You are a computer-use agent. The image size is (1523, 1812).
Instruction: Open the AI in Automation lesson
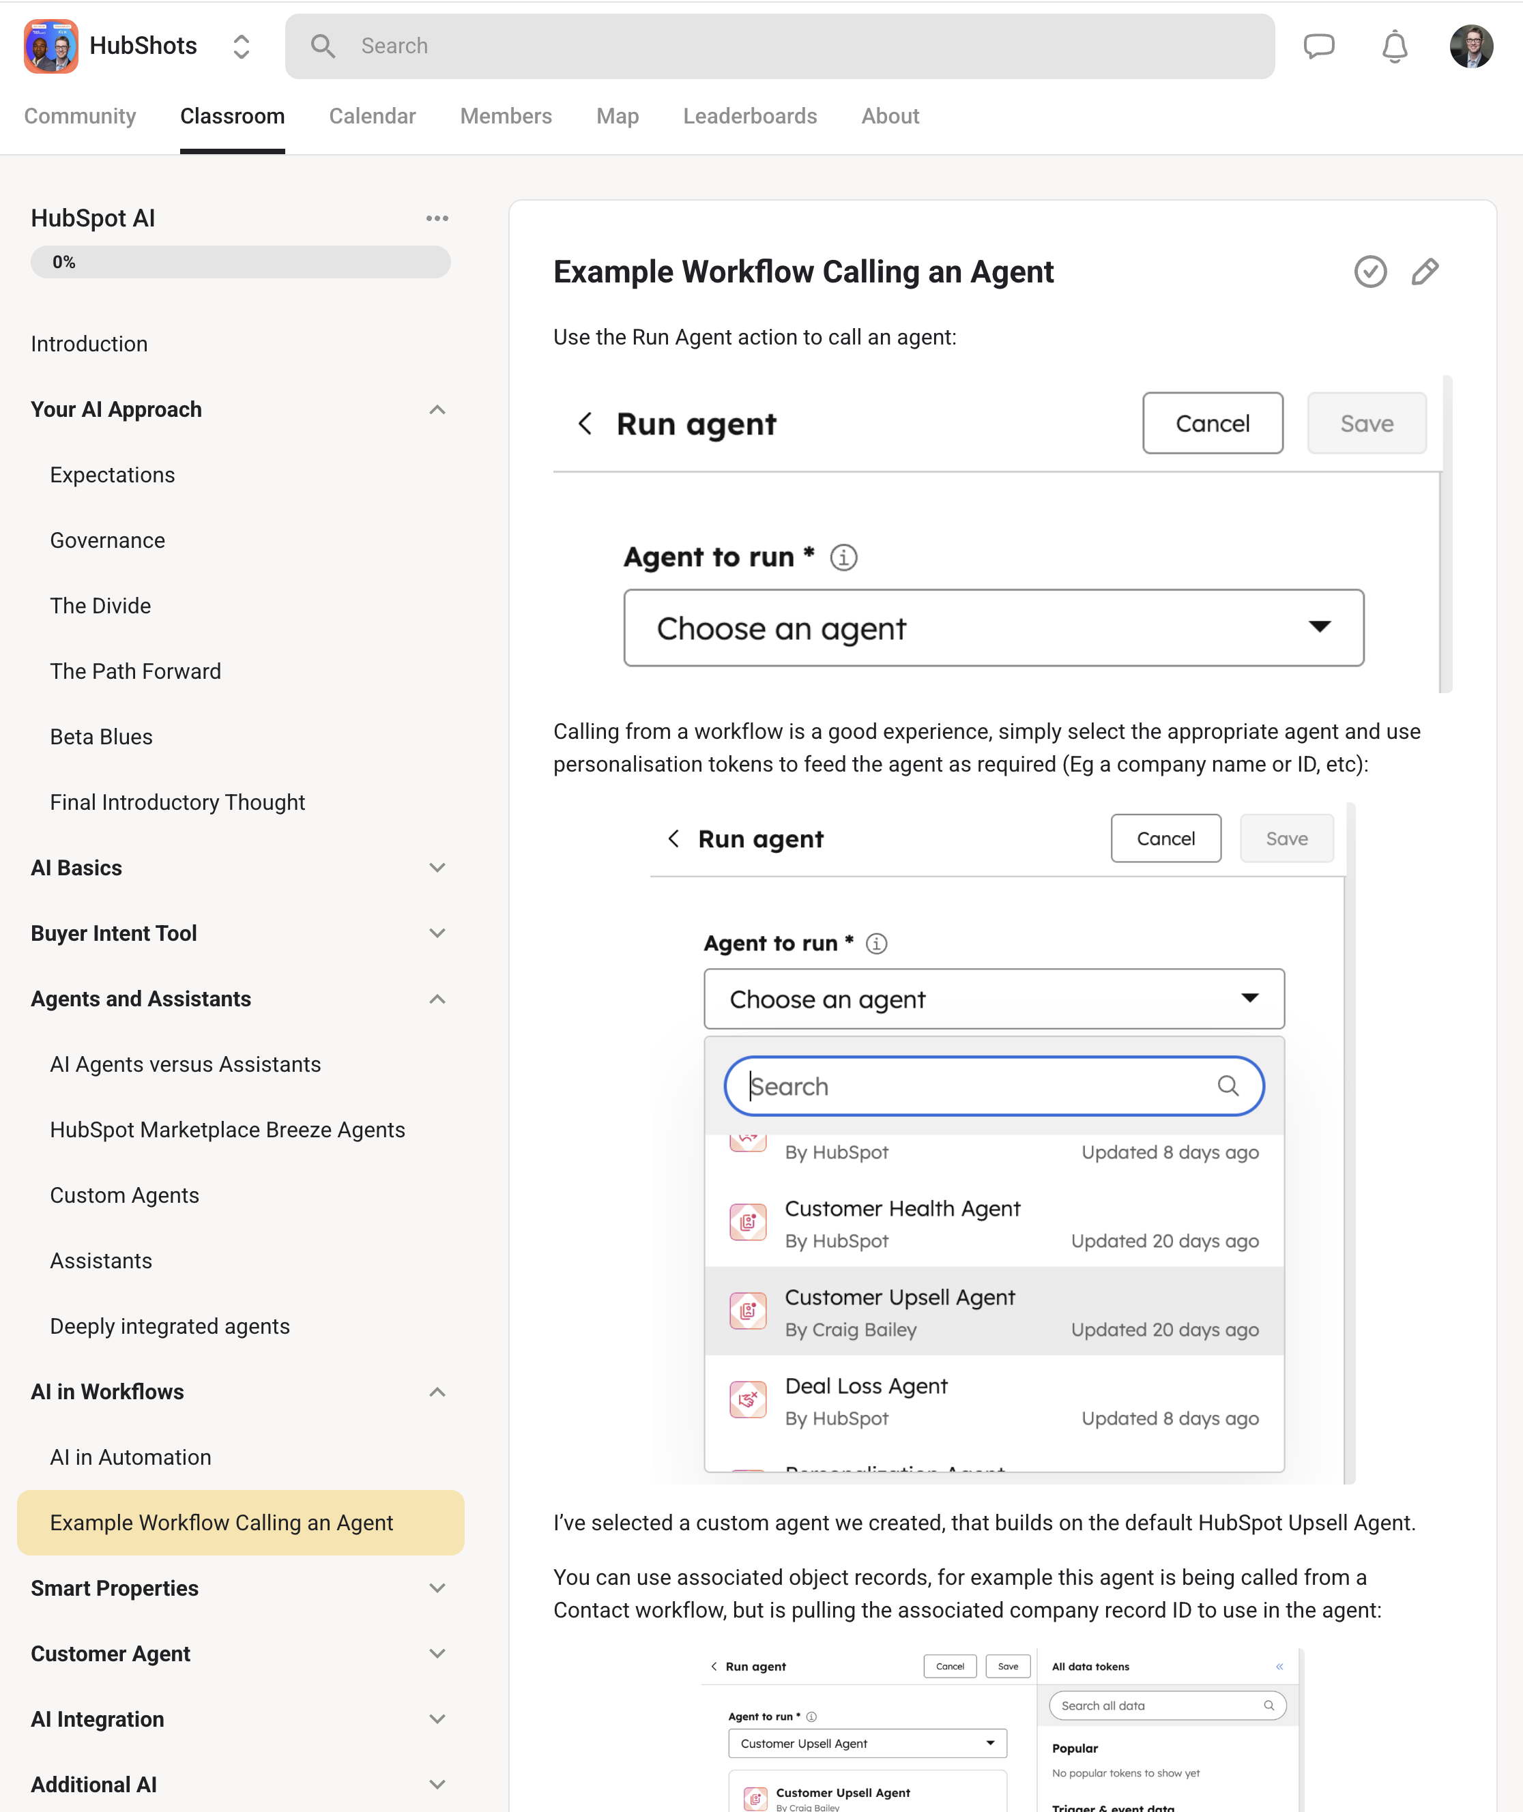pos(130,1457)
